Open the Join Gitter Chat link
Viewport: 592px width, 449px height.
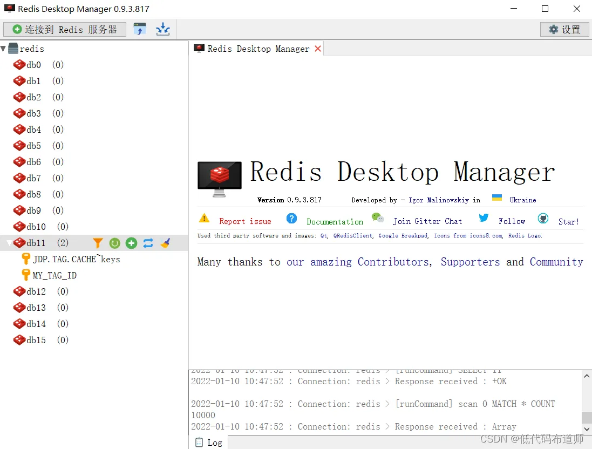pyautogui.click(x=427, y=221)
